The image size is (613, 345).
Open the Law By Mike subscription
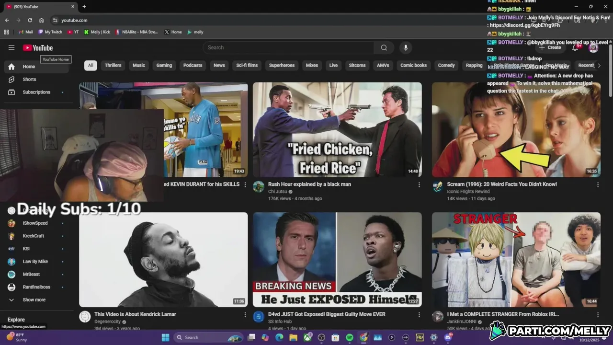pyautogui.click(x=36, y=262)
